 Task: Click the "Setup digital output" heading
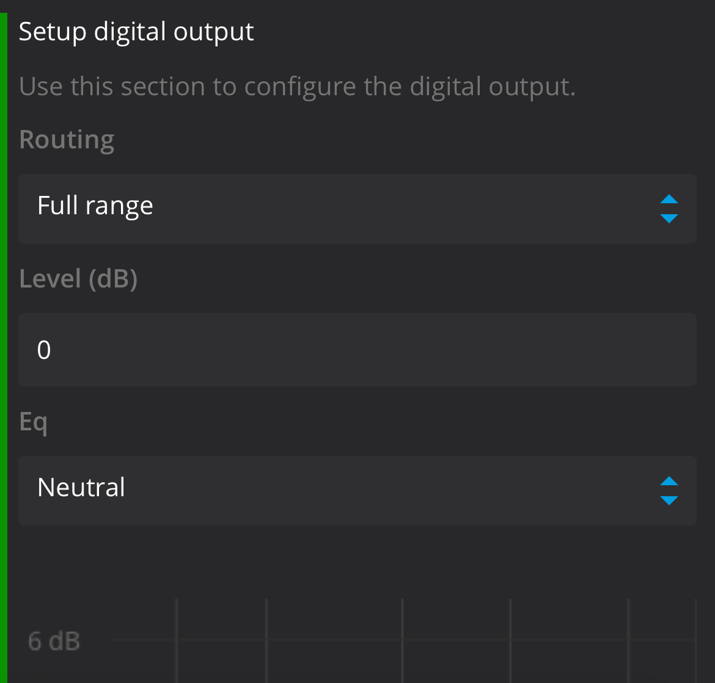coord(136,31)
